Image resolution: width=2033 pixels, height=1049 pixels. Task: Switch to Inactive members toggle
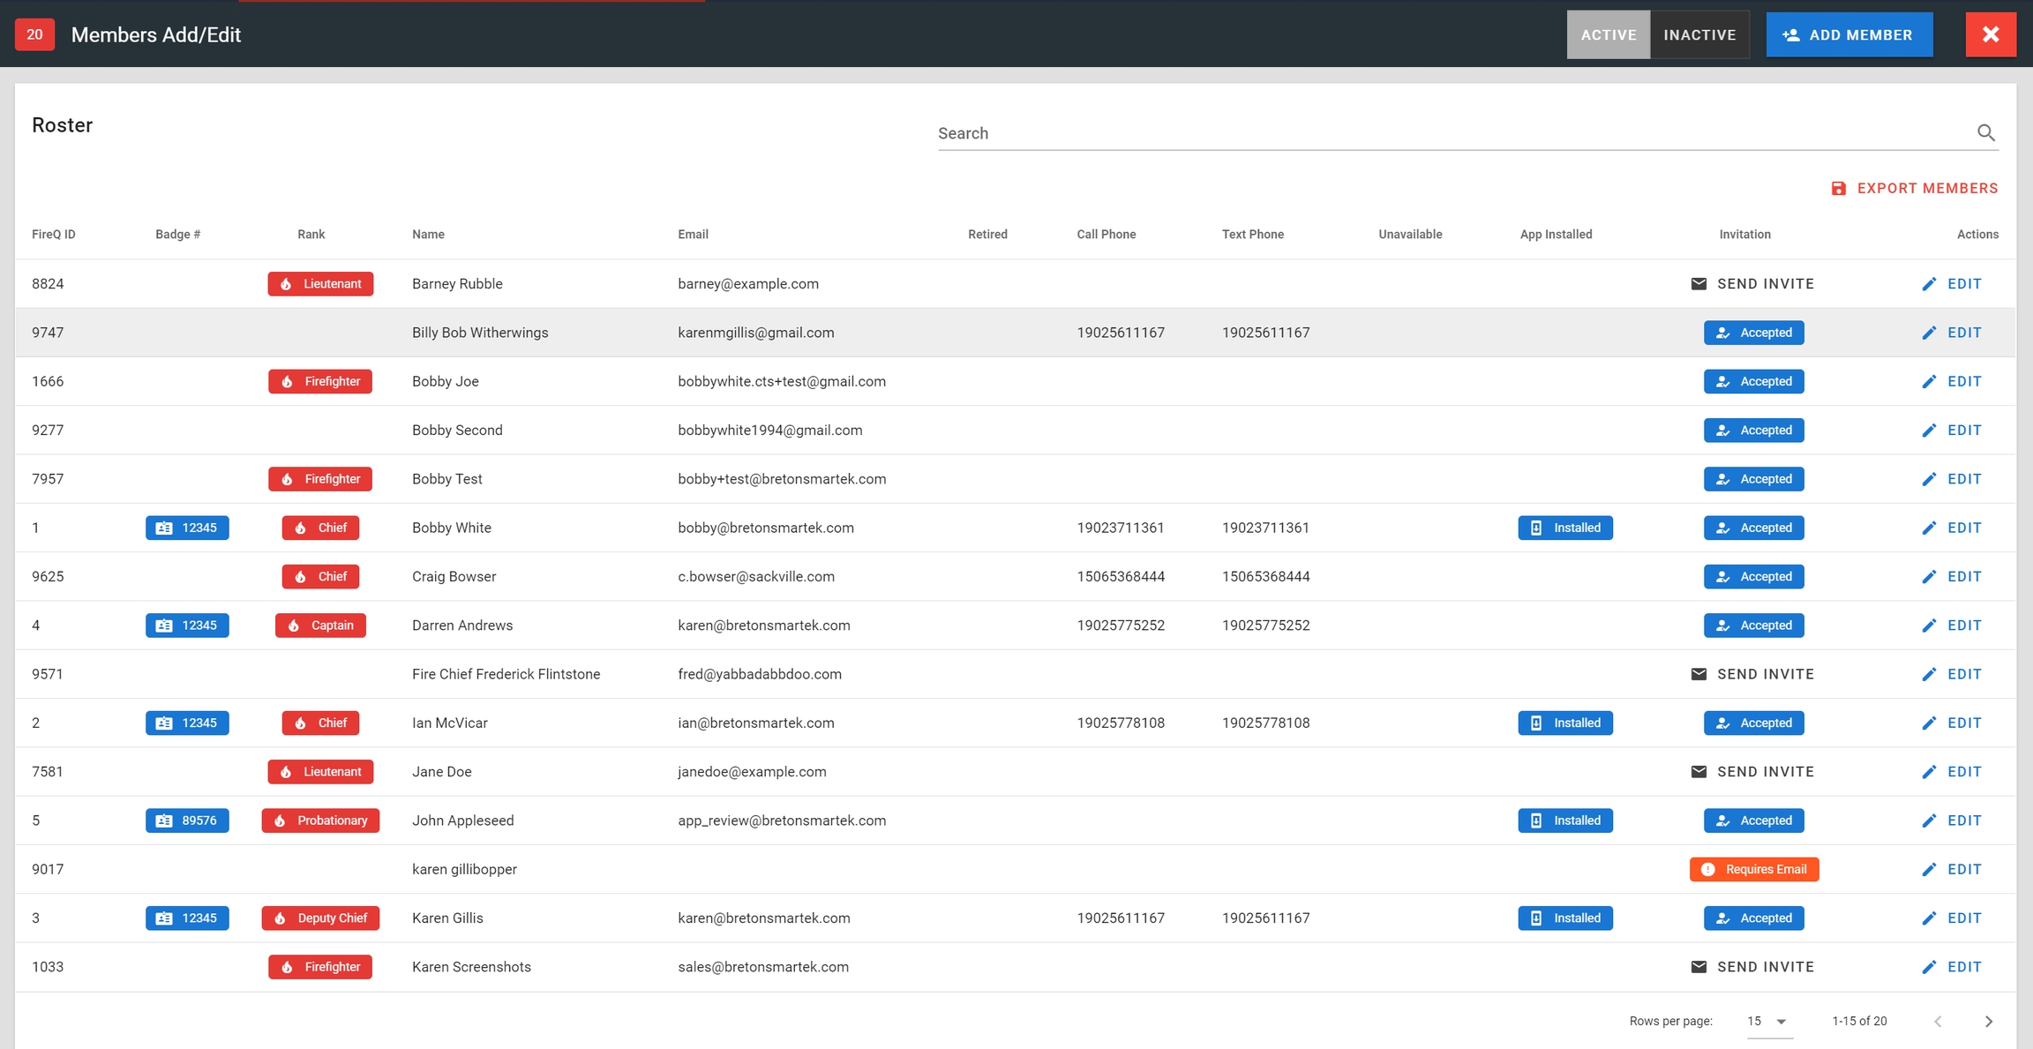click(x=1699, y=34)
